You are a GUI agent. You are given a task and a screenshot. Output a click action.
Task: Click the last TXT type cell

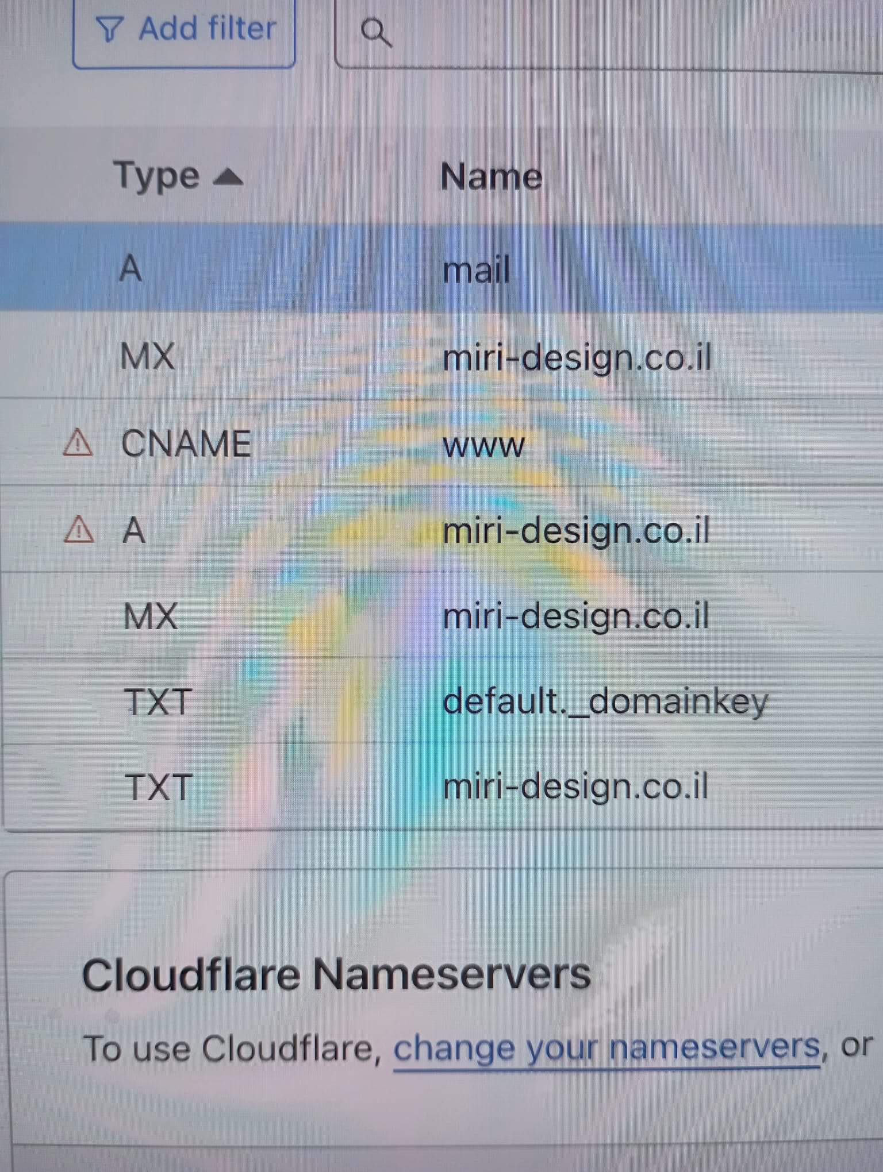[158, 787]
